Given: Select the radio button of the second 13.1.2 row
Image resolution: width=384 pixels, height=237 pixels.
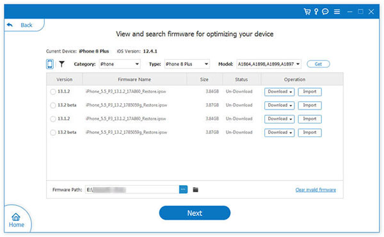Looking at the screenshot, I should tap(53, 119).
